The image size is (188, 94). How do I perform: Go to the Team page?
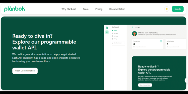point(86,9)
